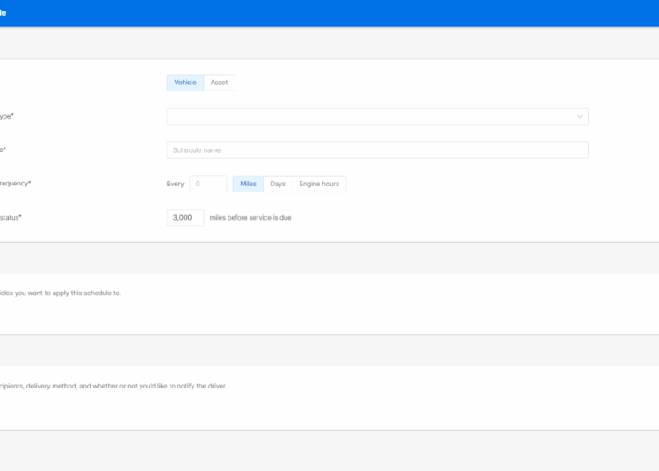Click the 3,000 miles threshold field
This screenshot has height=471, width=659.
pyautogui.click(x=185, y=217)
